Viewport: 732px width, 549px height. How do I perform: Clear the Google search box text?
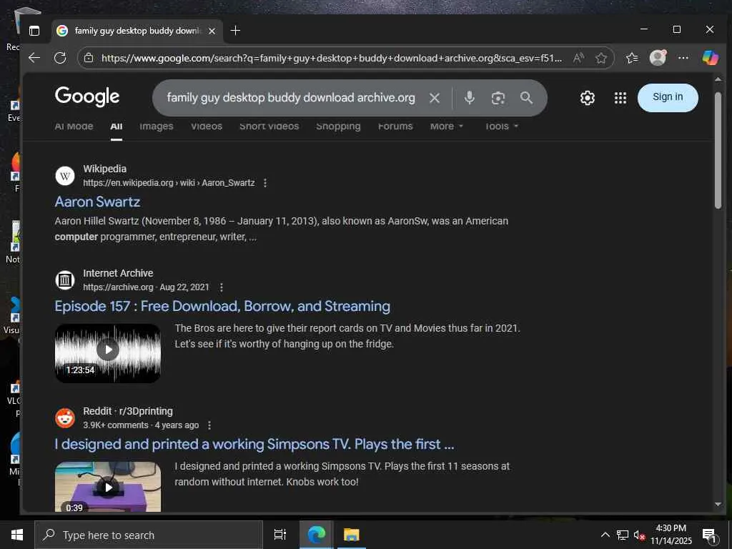click(x=435, y=98)
